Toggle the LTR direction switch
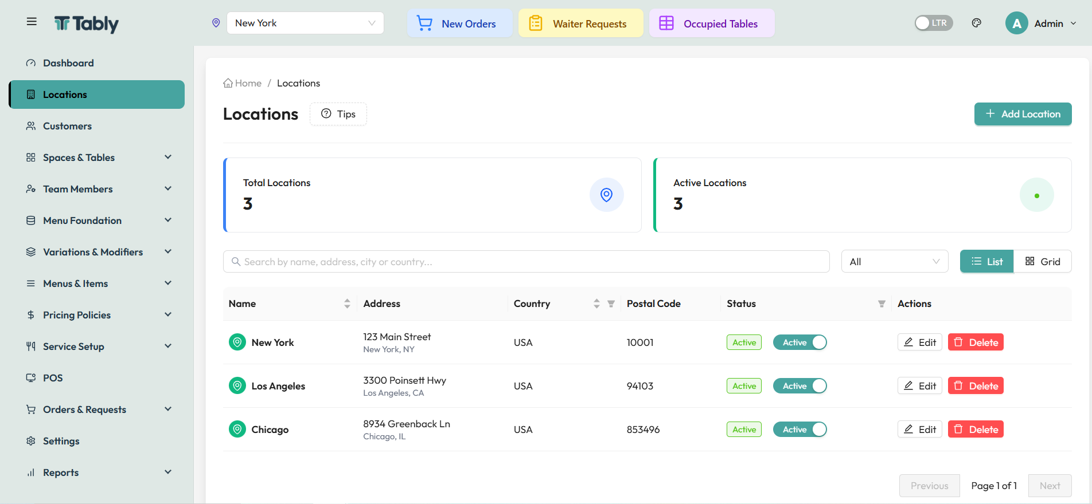 933,23
